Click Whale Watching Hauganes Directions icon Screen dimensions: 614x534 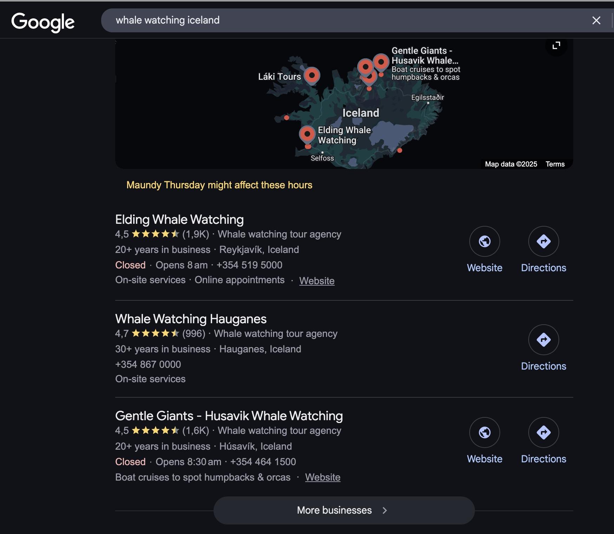click(544, 340)
